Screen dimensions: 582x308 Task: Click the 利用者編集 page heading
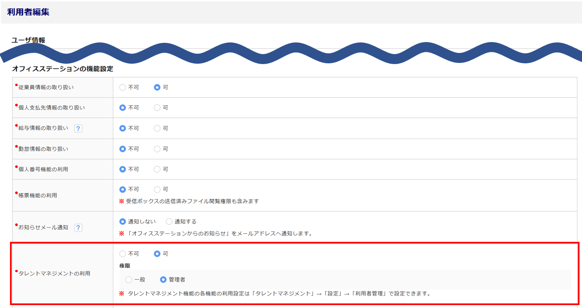(x=28, y=12)
